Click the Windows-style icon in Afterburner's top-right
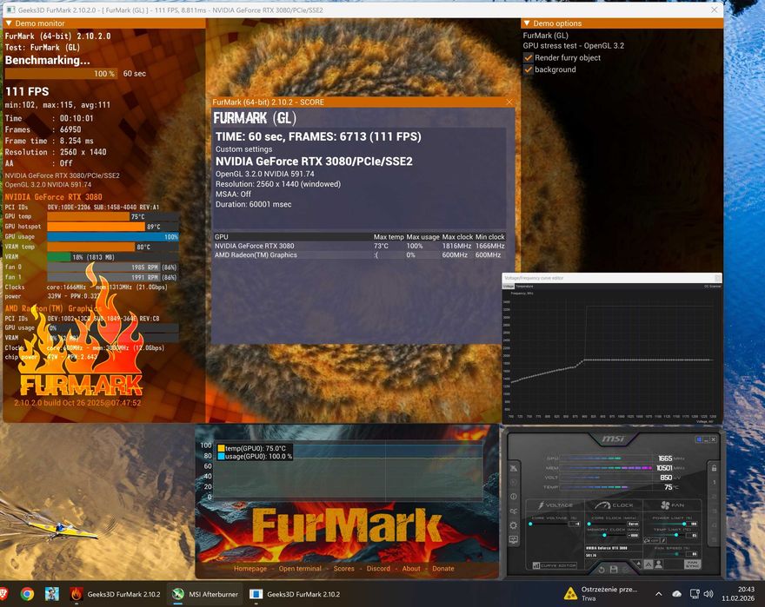The height and width of the screenshot is (607, 765). (699, 439)
